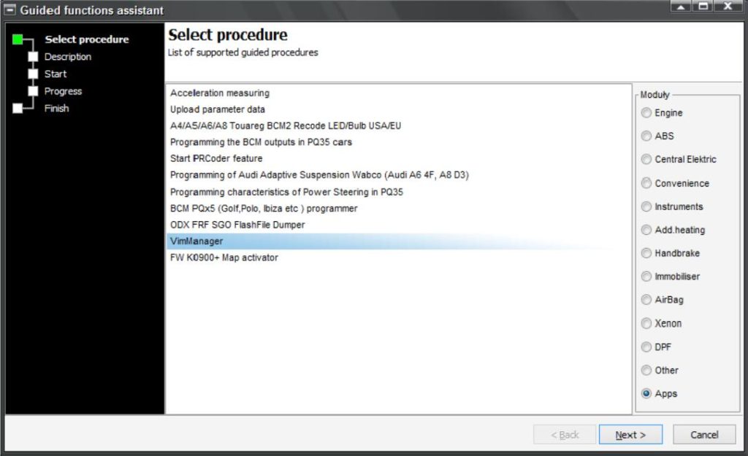Screen dimensions: 748x456
Task: Enable the Convenience module filter
Action: pos(646,183)
